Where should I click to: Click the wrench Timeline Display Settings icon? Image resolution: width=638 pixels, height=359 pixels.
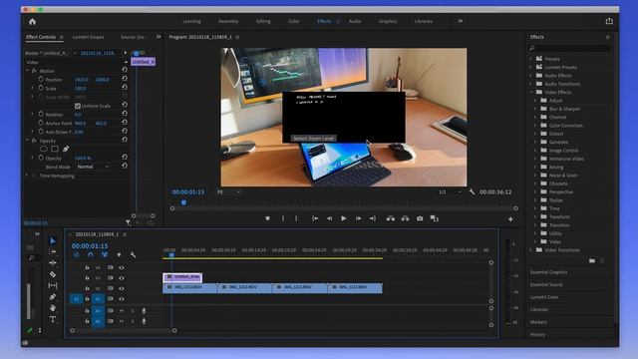coord(133,255)
